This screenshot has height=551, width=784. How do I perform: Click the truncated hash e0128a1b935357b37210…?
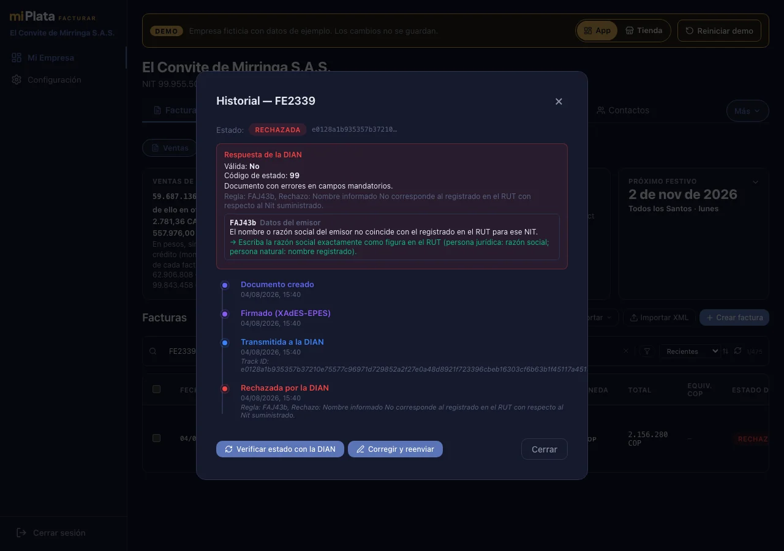354,130
